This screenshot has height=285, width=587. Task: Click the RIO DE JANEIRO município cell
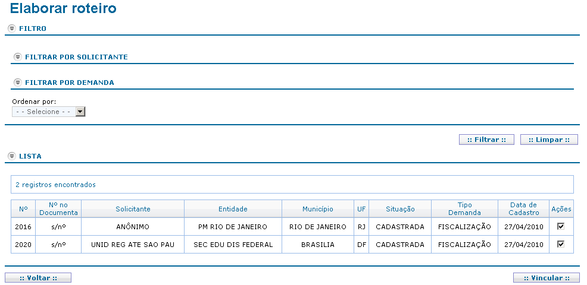click(318, 227)
